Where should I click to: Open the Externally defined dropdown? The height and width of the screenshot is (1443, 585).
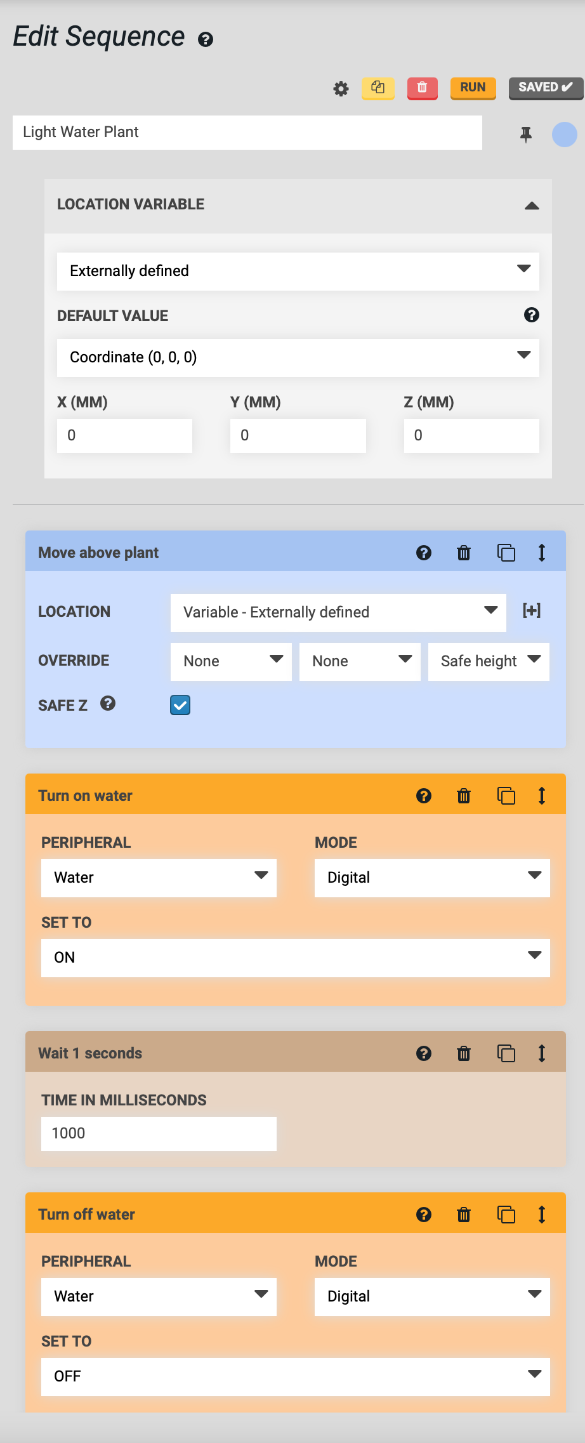[298, 272]
